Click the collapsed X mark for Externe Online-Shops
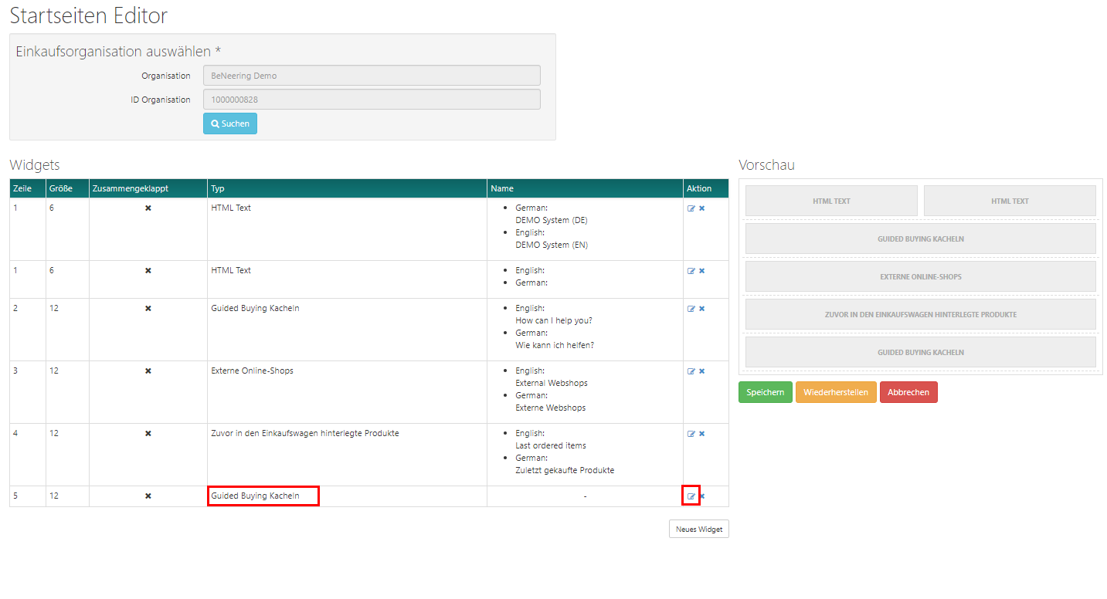This screenshot has width=1107, height=599. (148, 371)
